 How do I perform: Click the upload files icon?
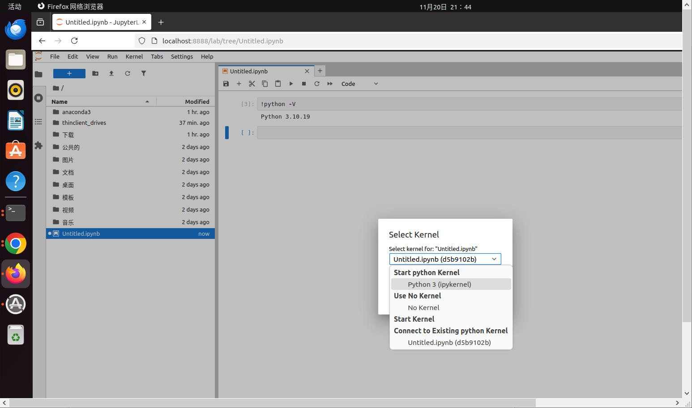point(111,73)
